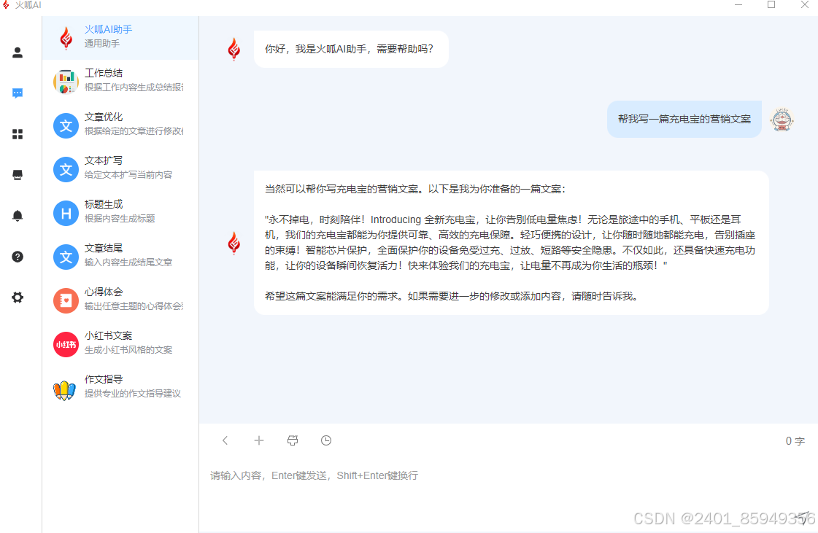Open the settings gear icon
Image resolution: width=818 pixels, height=533 pixels.
(x=18, y=297)
